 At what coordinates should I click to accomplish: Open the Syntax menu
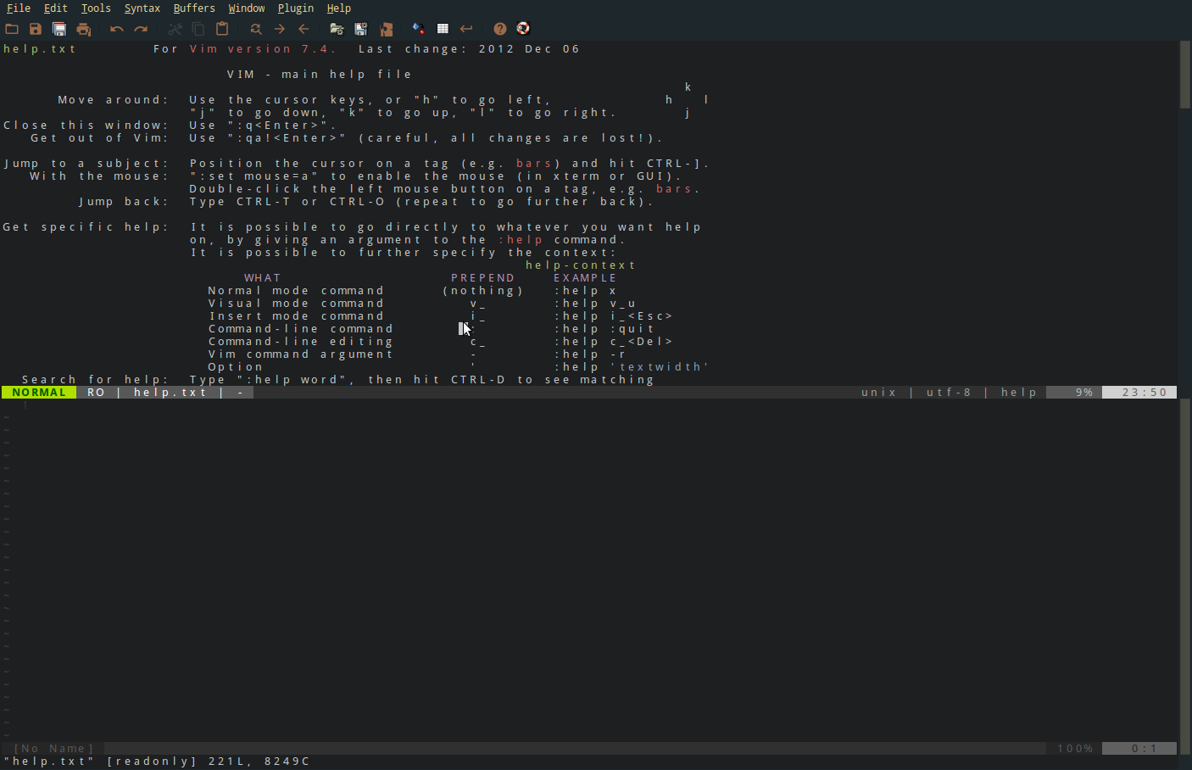(142, 8)
